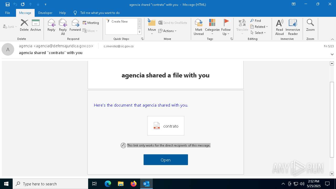The height and width of the screenshot is (189, 336).
Task: Click the Zoom magnifier
Action: click(310, 25)
